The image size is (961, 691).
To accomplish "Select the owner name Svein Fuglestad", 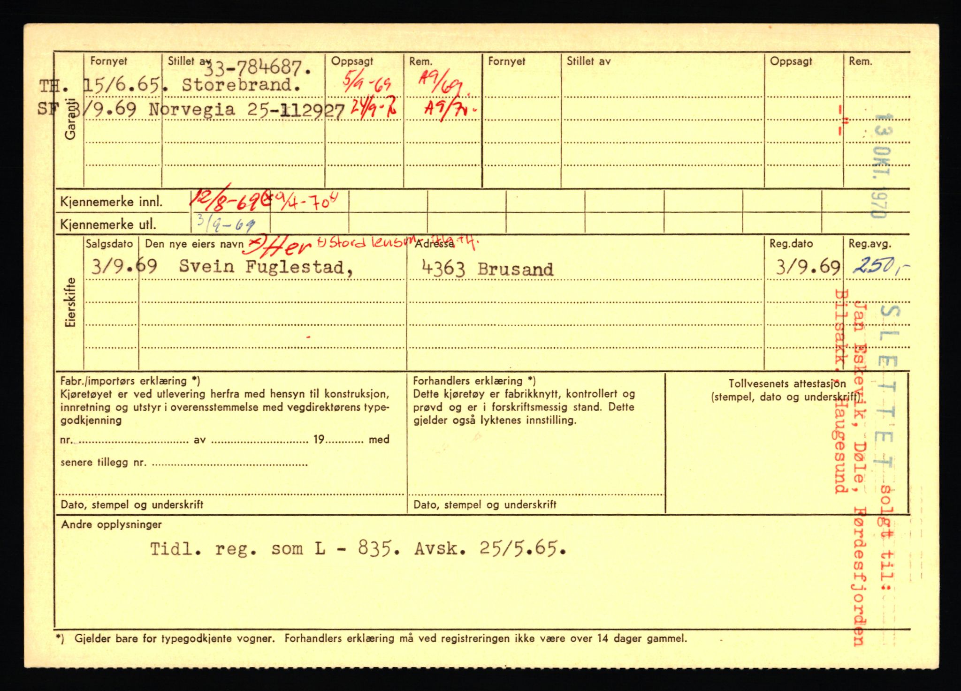I will (266, 267).
